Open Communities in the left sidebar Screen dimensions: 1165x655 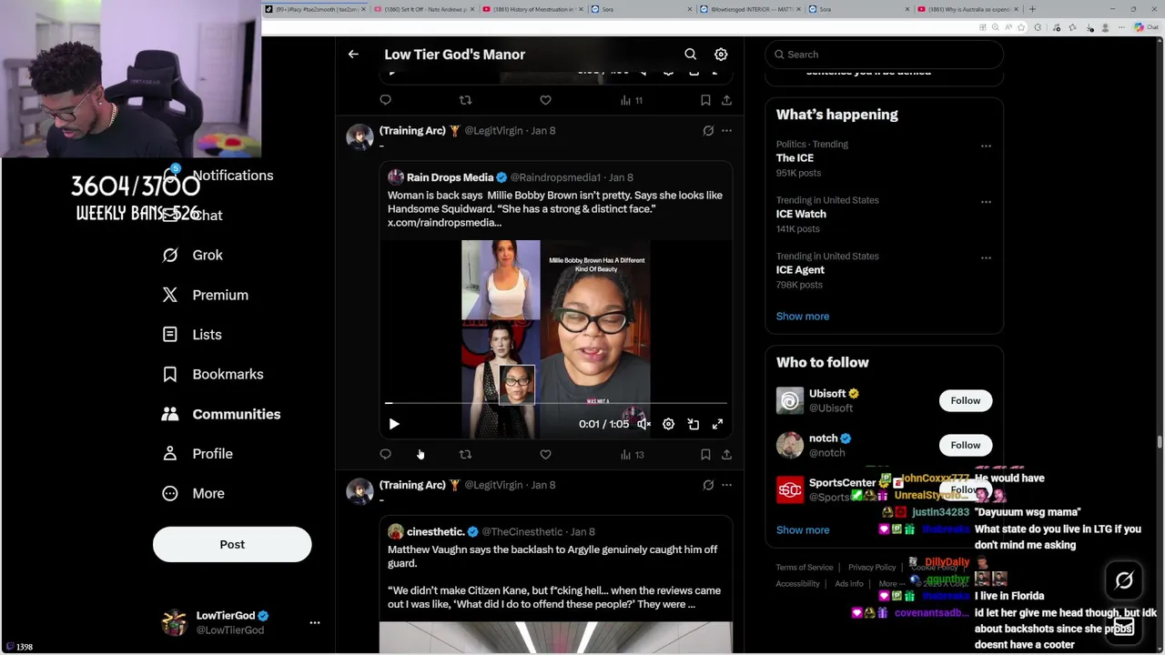[x=220, y=414]
